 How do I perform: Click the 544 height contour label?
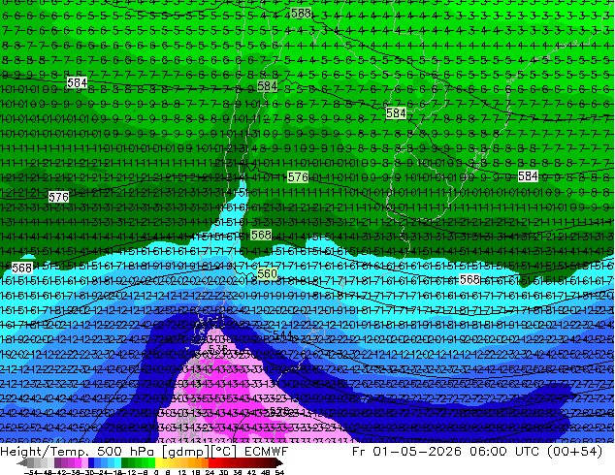click(x=282, y=335)
